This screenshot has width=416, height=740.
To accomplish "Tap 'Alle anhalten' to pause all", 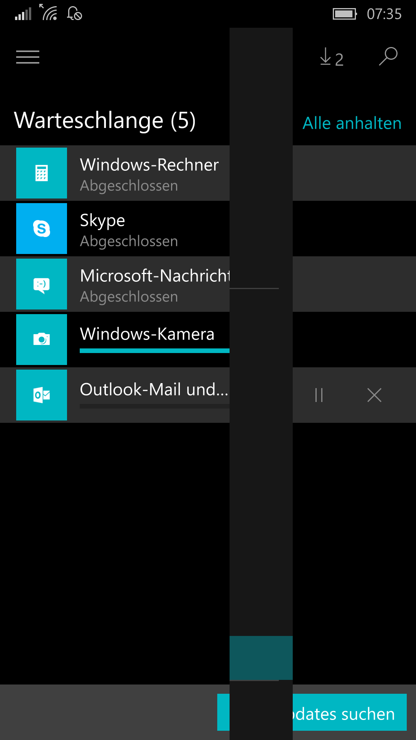I will (x=352, y=123).
